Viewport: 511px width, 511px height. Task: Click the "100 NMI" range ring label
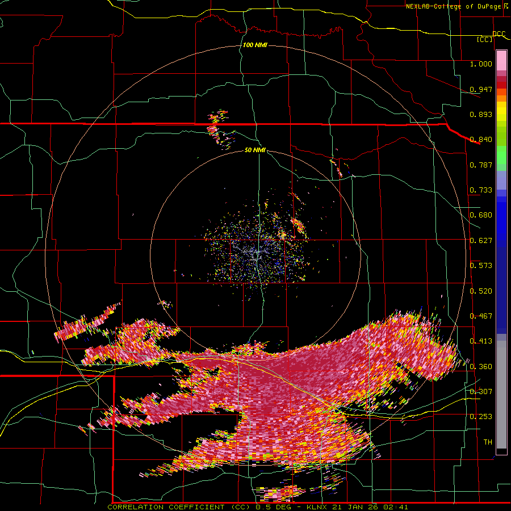[x=255, y=45]
